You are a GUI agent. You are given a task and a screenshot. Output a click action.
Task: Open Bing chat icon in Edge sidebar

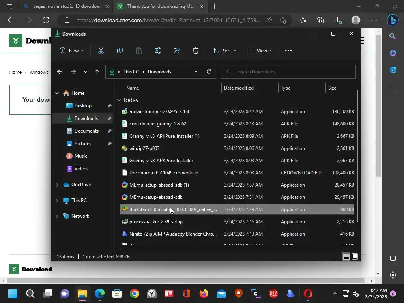(x=393, y=20)
